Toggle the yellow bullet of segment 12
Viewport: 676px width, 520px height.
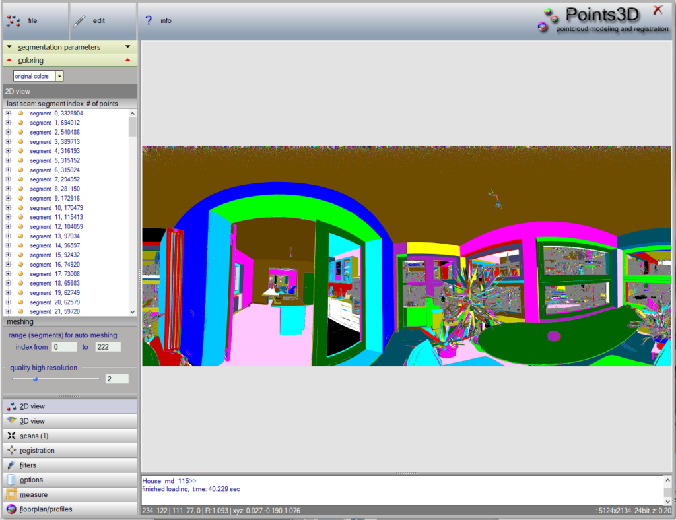pos(20,226)
